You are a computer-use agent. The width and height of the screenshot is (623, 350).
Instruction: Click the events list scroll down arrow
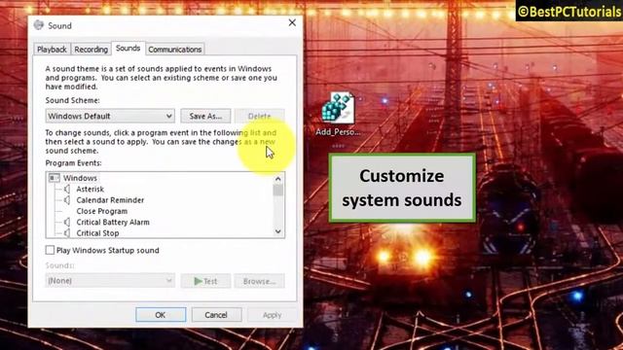pyautogui.click(x=278, y=231)
